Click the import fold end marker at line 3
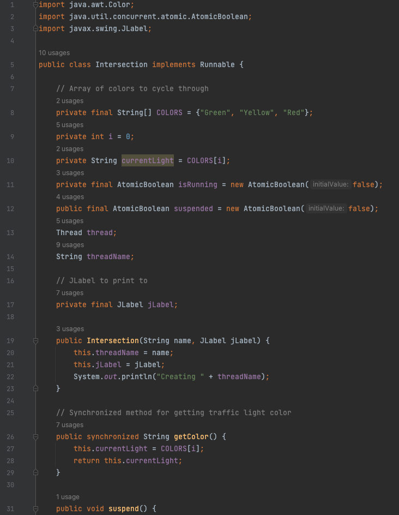Screen dimensions: 399x515 click(36, 28)
